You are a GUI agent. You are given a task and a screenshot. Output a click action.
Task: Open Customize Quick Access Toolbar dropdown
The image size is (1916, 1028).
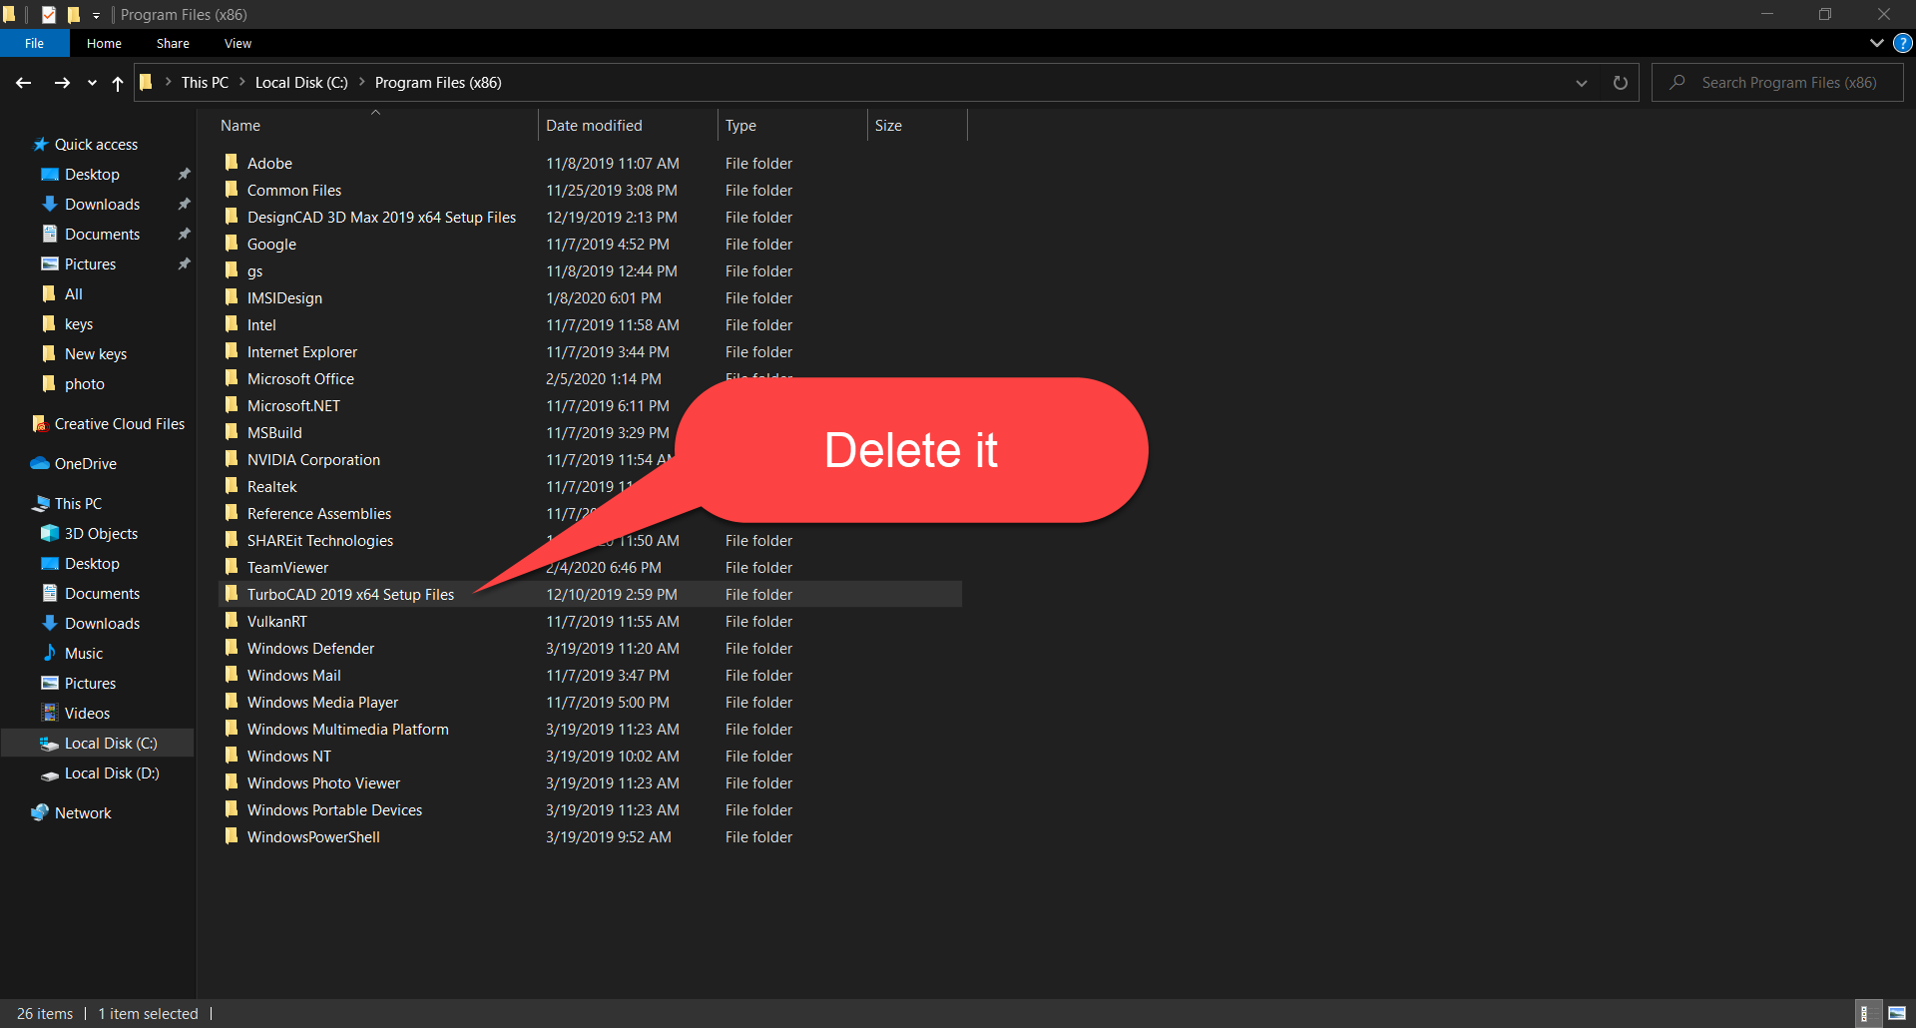coord(96,16)
